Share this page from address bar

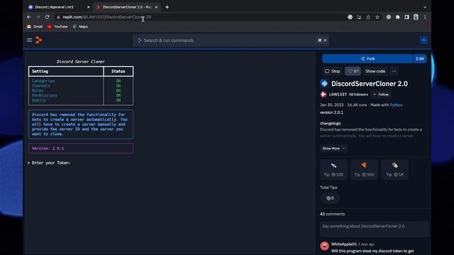(x=368, y=17)
